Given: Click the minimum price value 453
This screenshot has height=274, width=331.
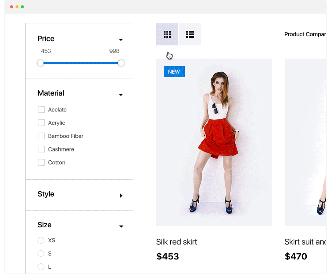Looking at the screenshot, I should (46, 51).
